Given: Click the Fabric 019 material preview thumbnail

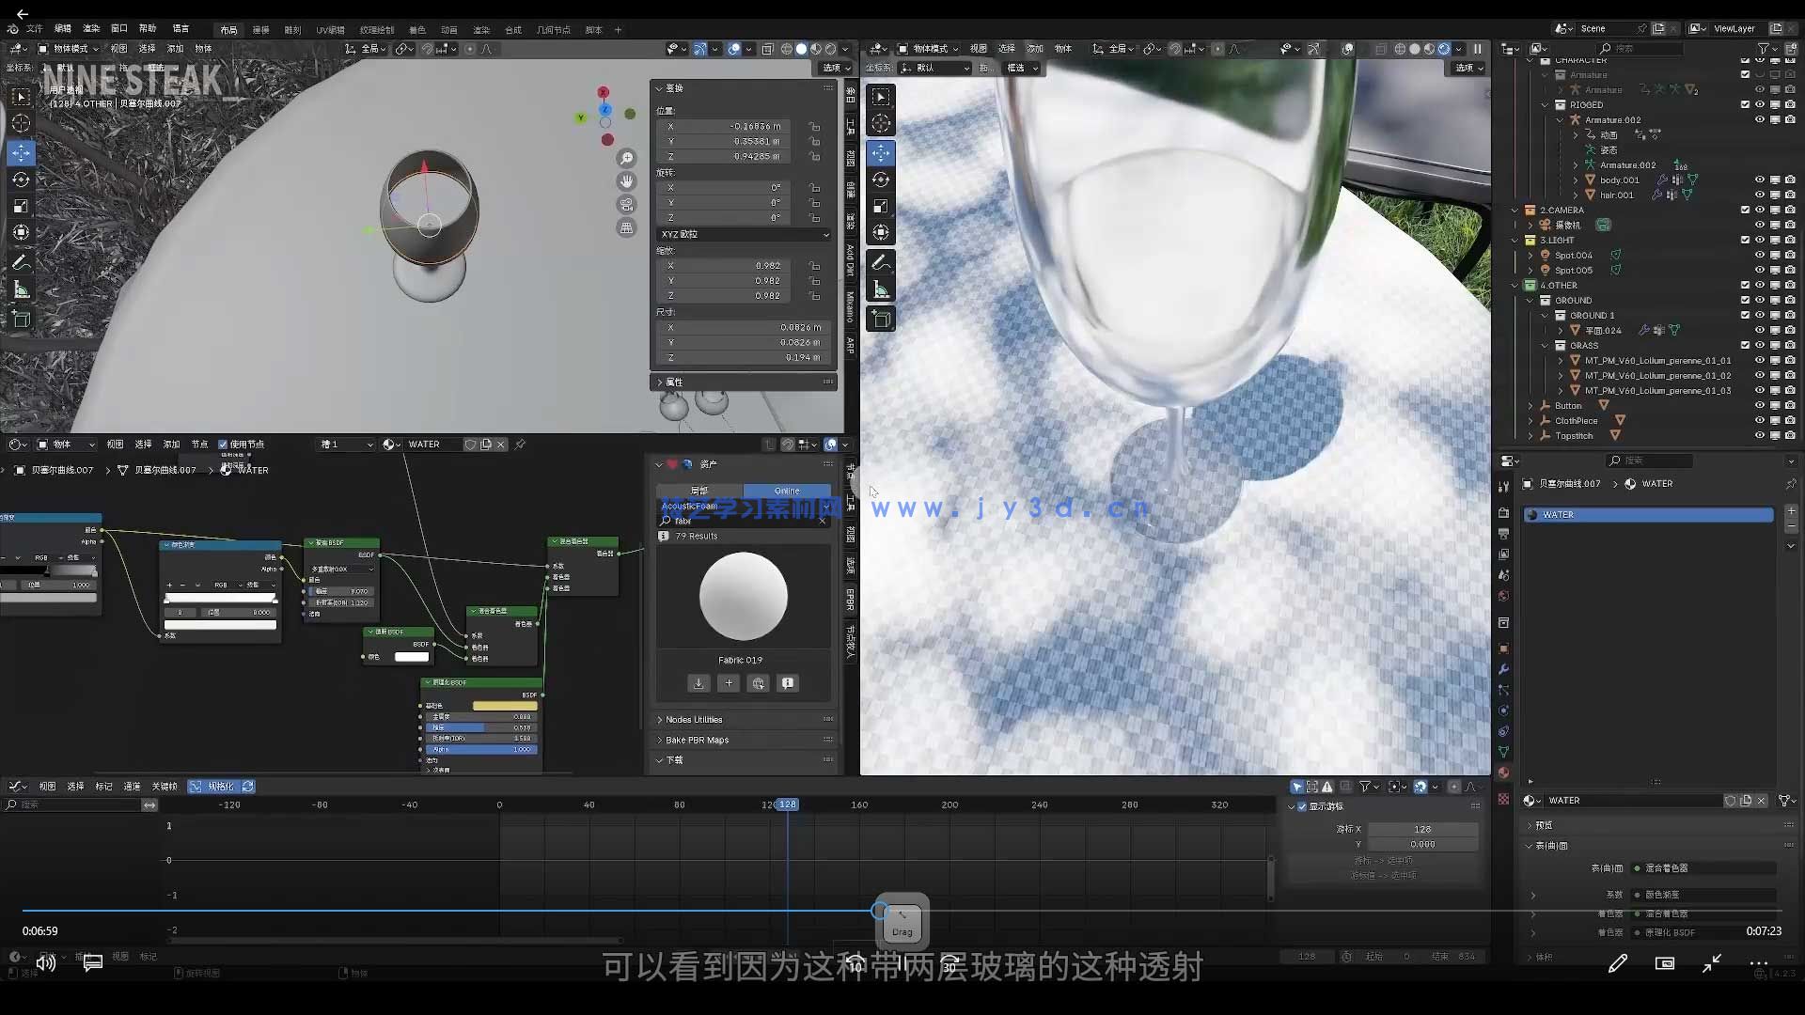Looking at the screenshot, I should (x=743, y=596).
